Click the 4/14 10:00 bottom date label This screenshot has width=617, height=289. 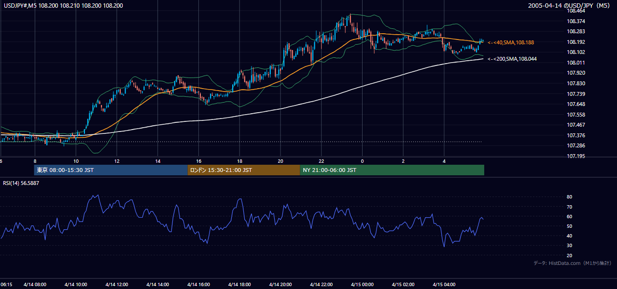tap(76, 285)
